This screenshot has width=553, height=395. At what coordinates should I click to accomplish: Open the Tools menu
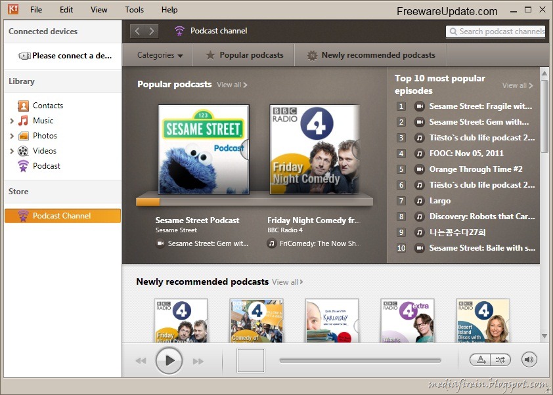click(134, 10)
